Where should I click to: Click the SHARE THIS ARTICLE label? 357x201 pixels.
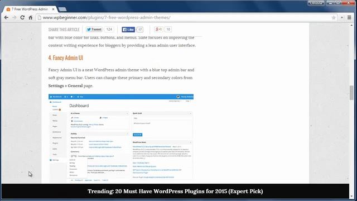[64, 30]
